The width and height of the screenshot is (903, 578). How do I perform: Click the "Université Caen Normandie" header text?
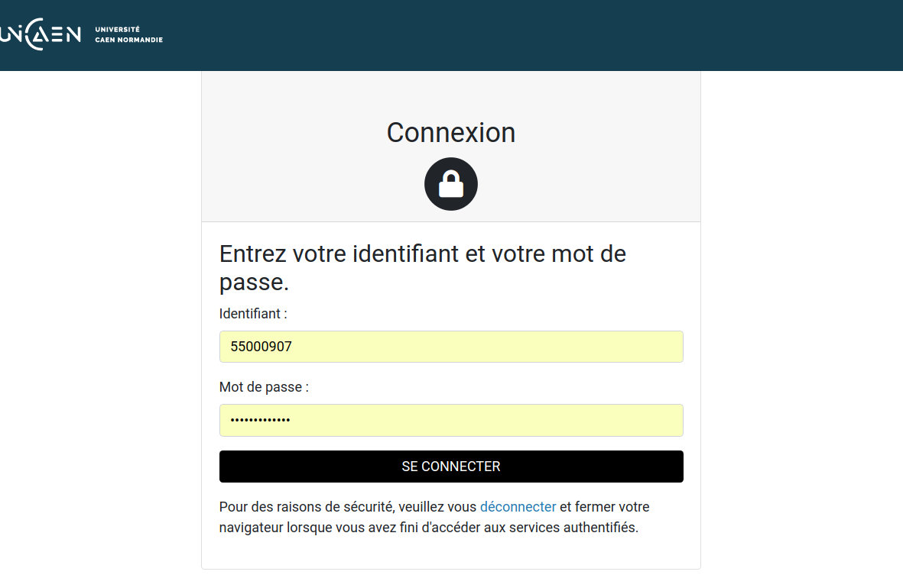coord(128,34)
